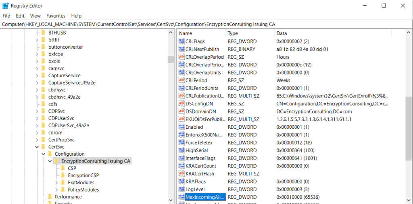Sort values by the Name column header
The width and height of the screenshot is (413, 204).
[x=201, y=33]
